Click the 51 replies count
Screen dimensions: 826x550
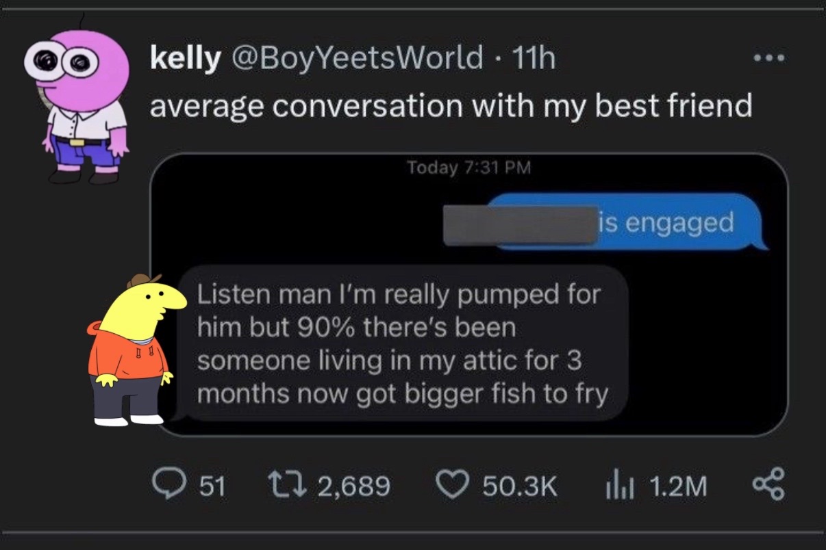click(212, 486)
